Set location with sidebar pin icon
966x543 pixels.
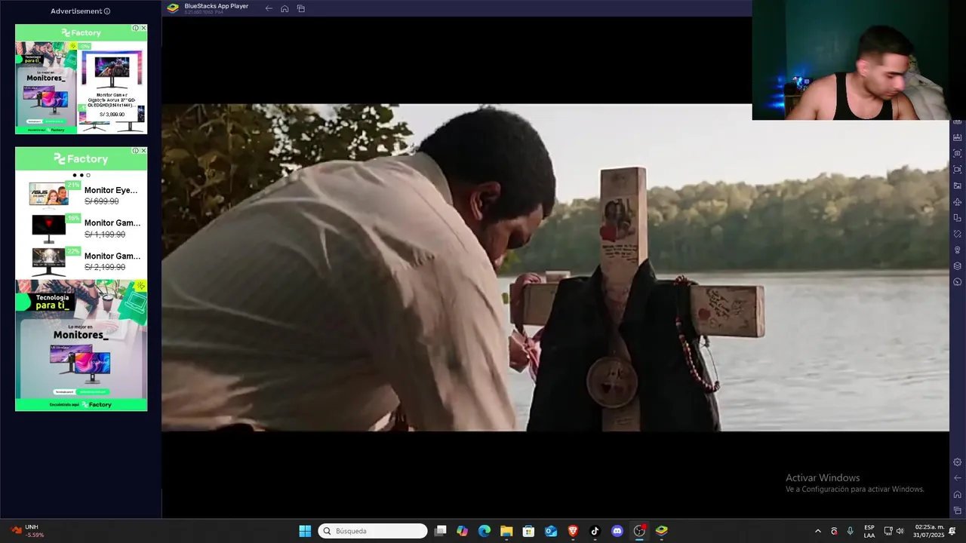(957, 250)
